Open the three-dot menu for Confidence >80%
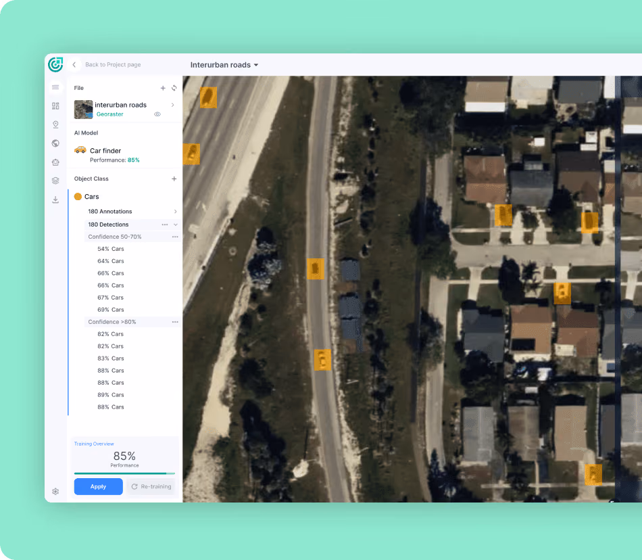The height and width of the screenshot is (560, 642). (x=175, y=322)
